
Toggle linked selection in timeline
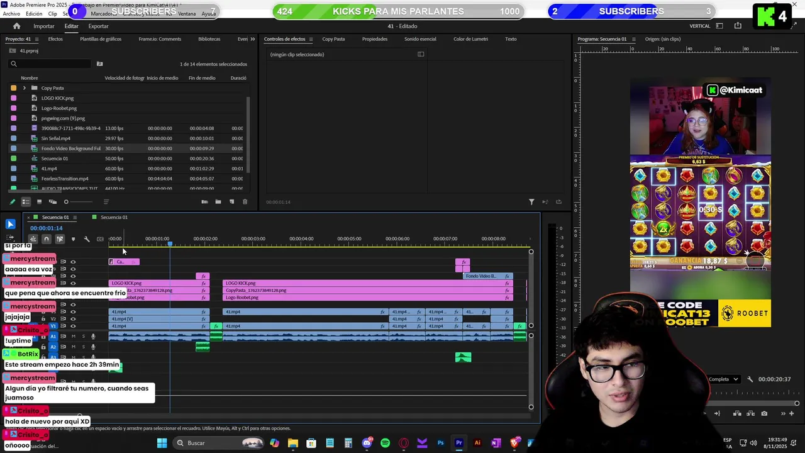60,239
